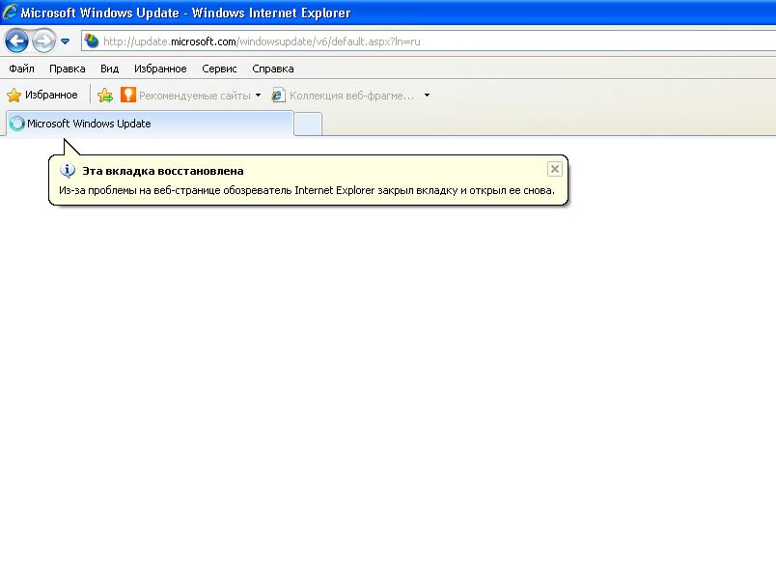776x584 pixels.
Task: Open the Справка menu
Action: [x=273, y=69]
